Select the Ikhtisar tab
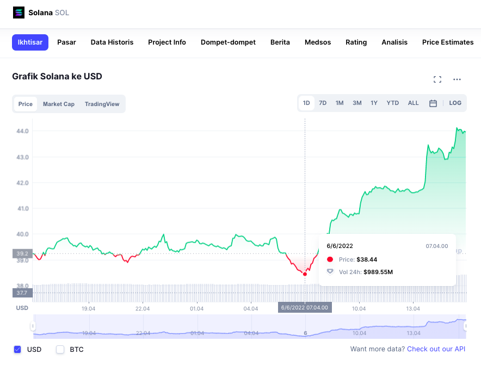 [30, 42]
